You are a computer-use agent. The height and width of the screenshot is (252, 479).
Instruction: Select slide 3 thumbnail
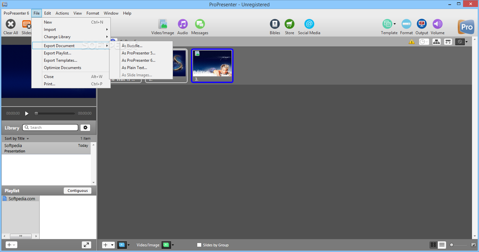click(212, 66)
